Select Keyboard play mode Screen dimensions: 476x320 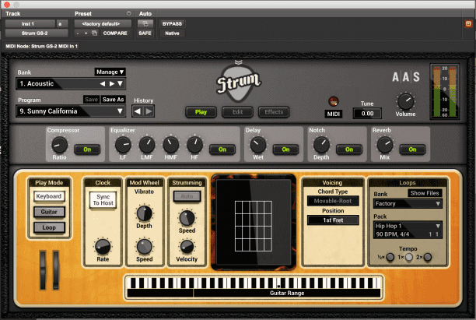49,196
